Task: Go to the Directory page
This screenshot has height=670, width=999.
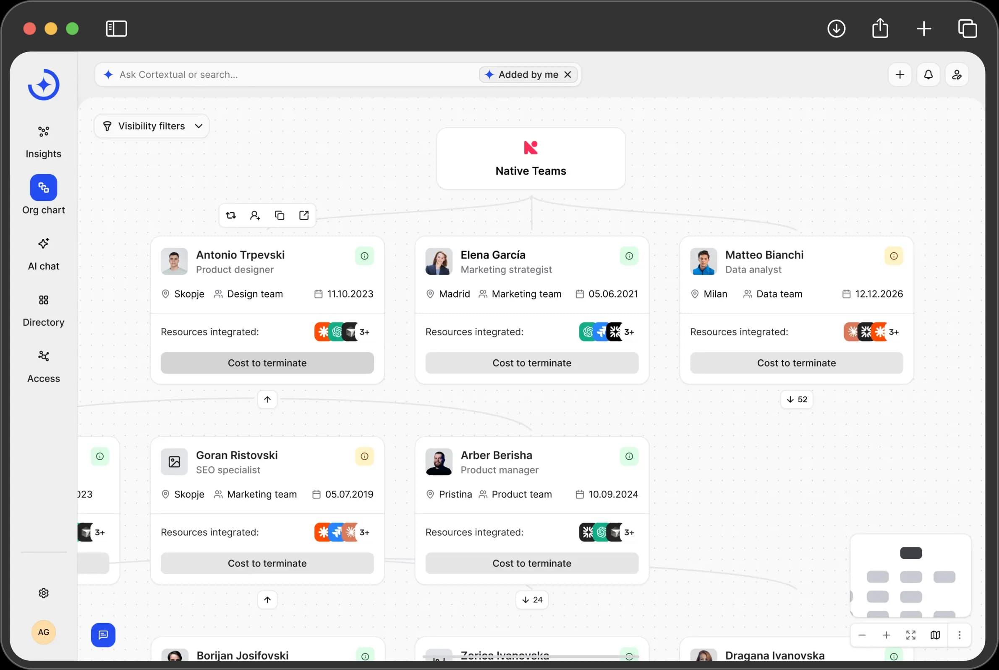Action: coord(44,310)
